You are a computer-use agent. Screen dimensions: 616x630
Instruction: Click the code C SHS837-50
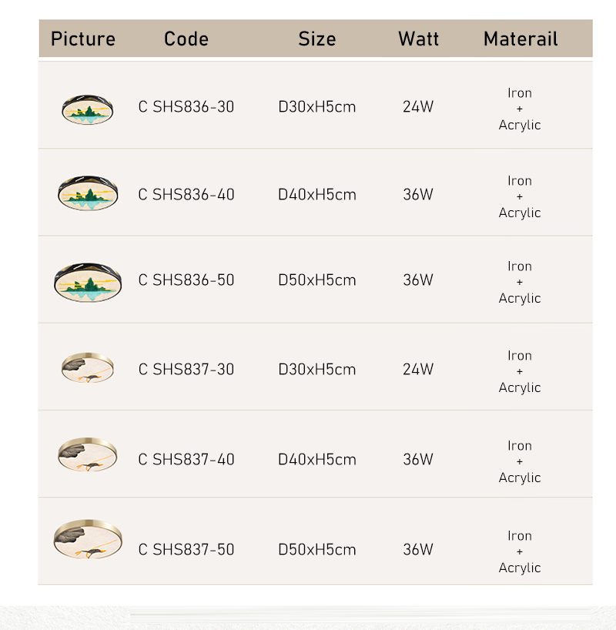(x=186, y=550)
